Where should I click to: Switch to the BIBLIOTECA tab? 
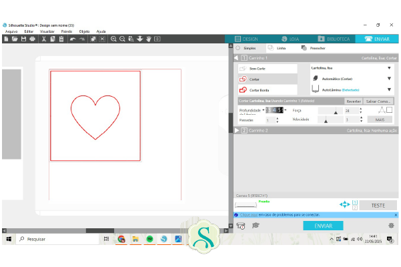pos(334,39)
